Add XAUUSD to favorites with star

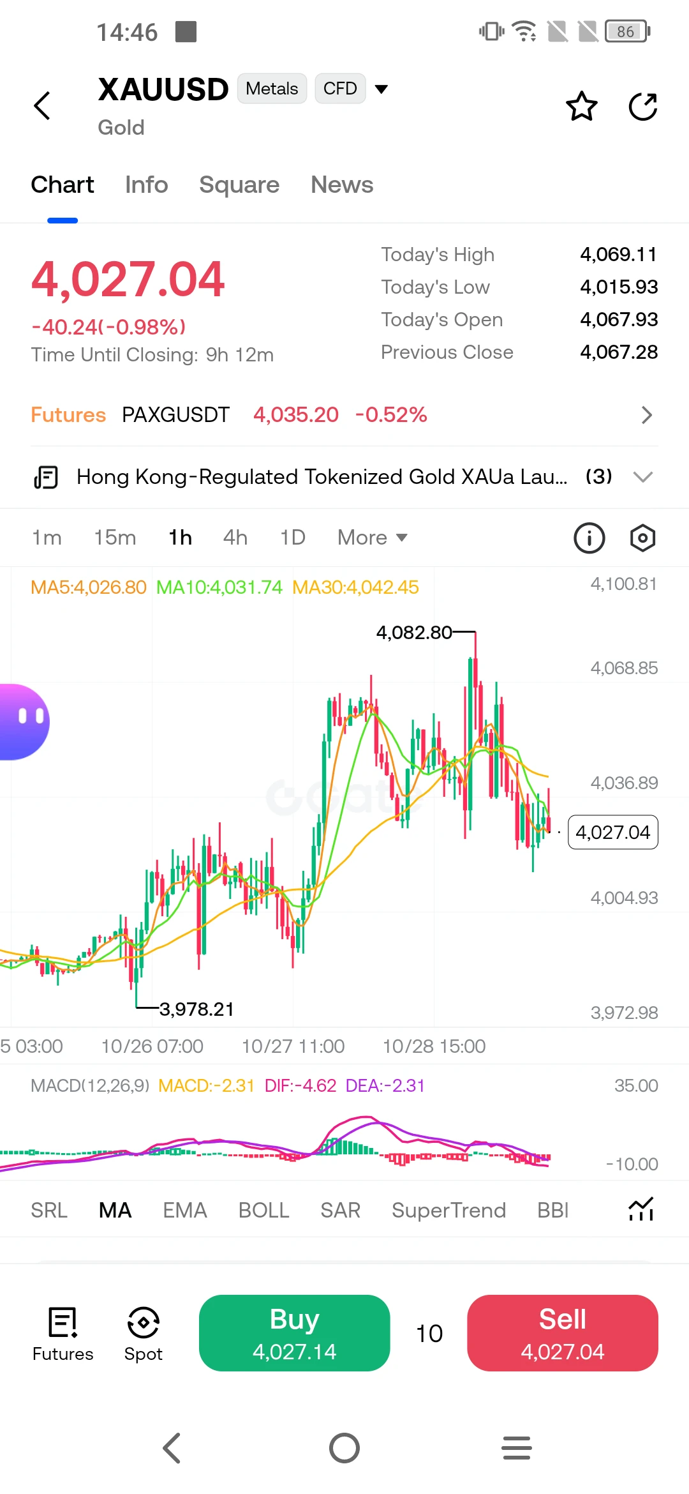[x=582, y=106]
